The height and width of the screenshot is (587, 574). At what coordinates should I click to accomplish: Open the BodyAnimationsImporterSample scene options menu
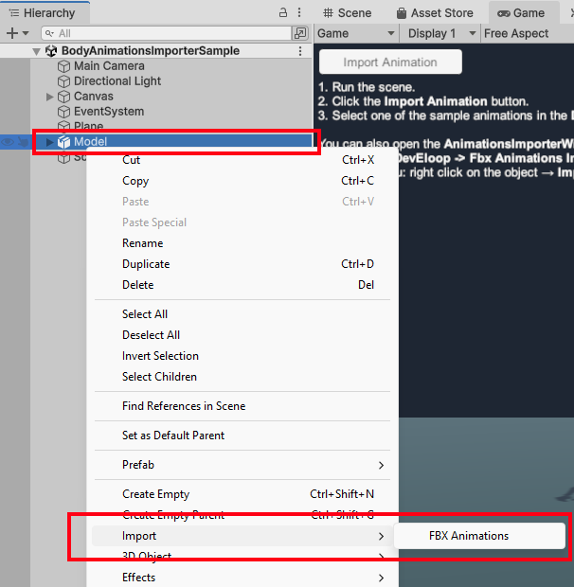tap(300, 51)
